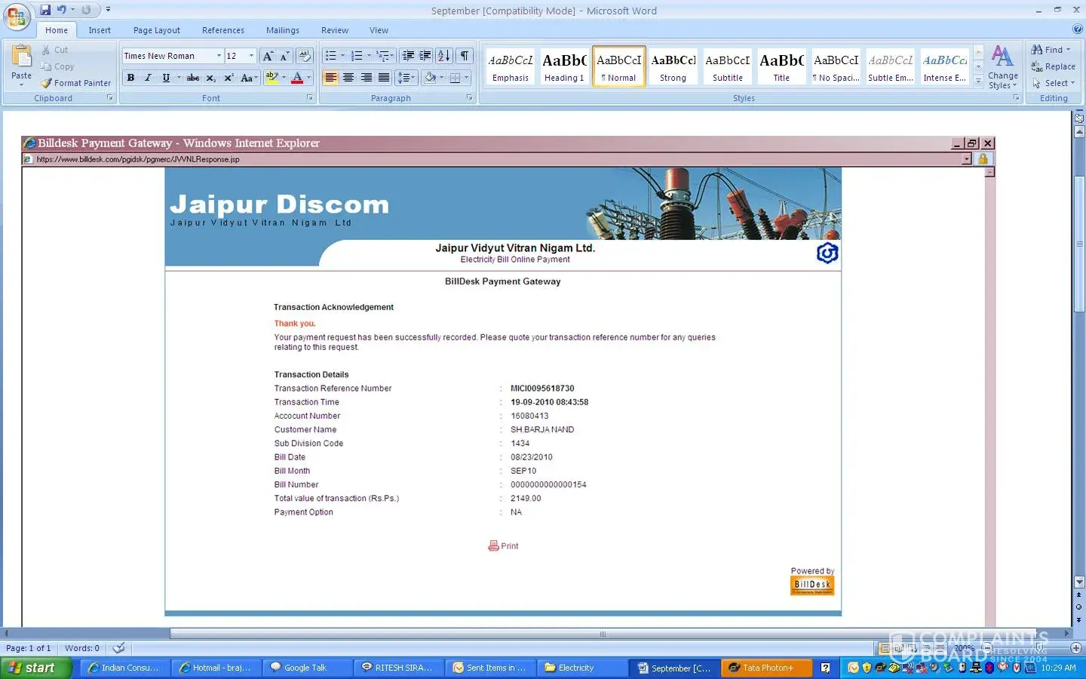Viewport: 1086px width, 679px height.
Task: Click the Format Painter tool
Action: (x=76, y=83)
